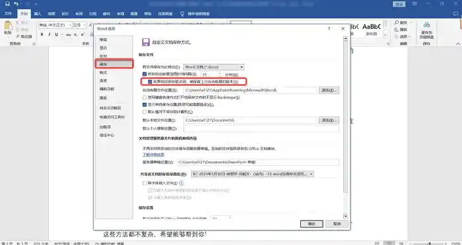Toggle Bold formatting in the ribbon
Screen dimensions: 462x245
(42, 34)
